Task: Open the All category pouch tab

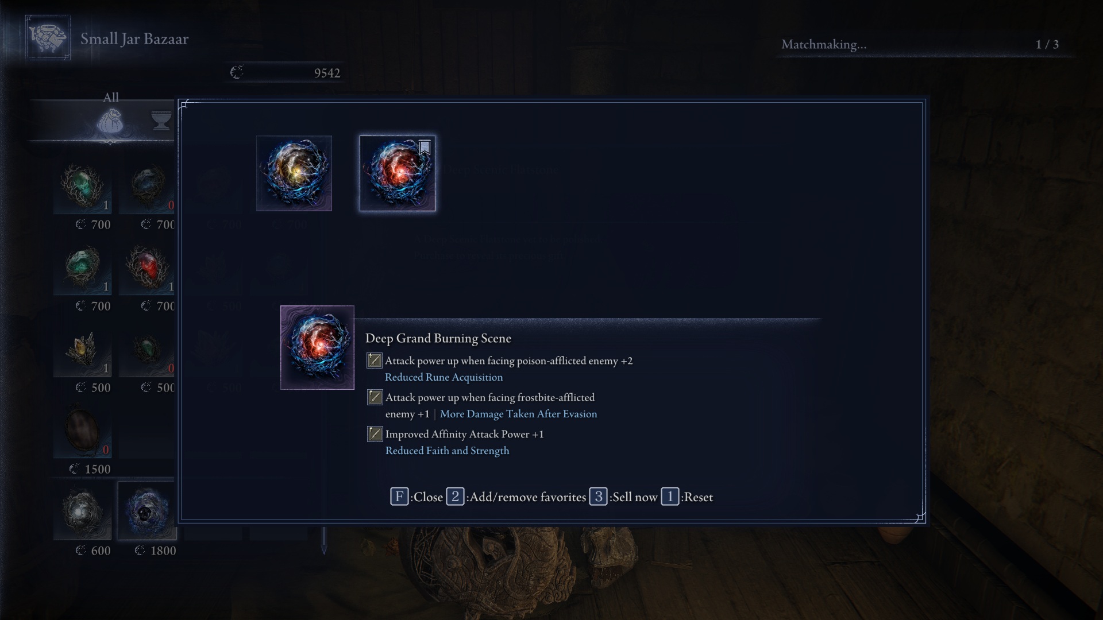Action: pos(110,121)
